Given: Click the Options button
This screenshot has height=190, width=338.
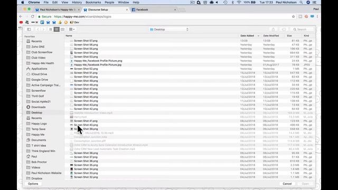Looking at the screenshot, I should click(x=33, y=184).
